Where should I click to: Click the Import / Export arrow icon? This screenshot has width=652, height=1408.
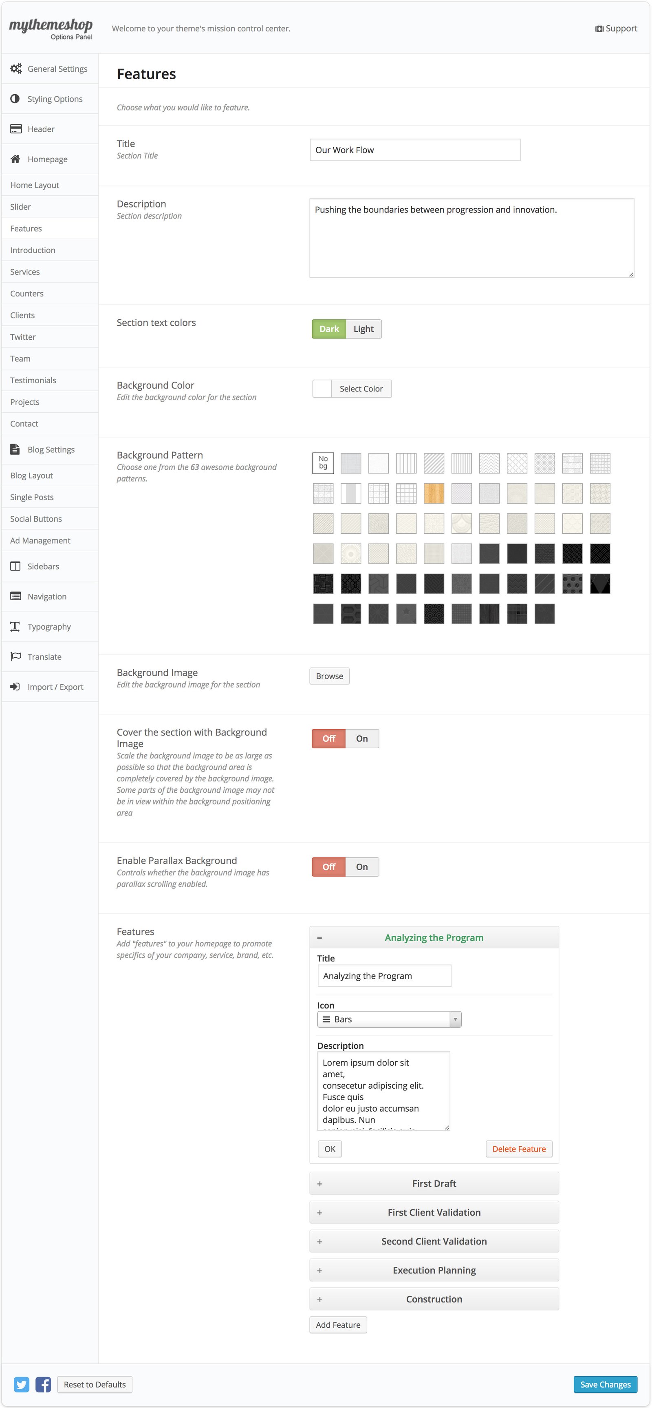coord(15,687)
